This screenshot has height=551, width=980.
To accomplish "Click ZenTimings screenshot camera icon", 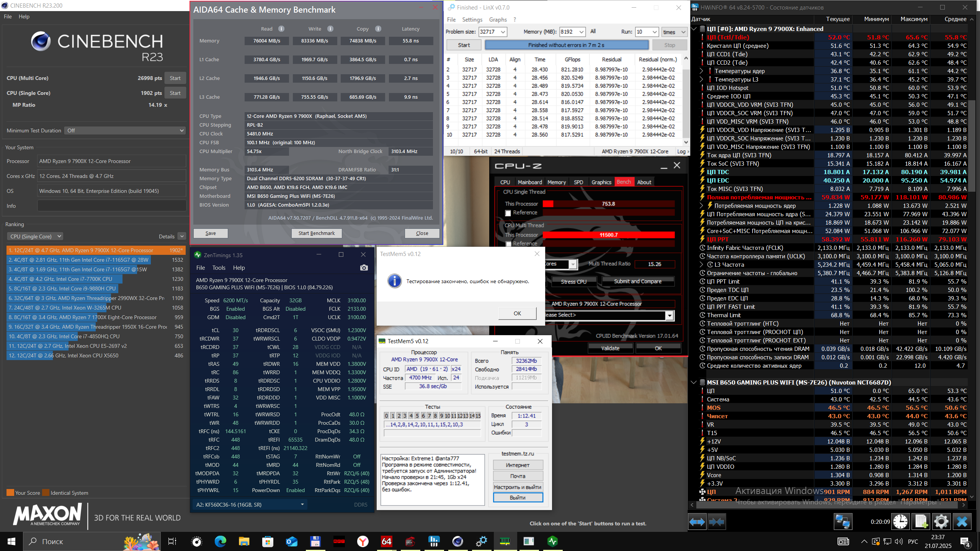I will [364, 268].
